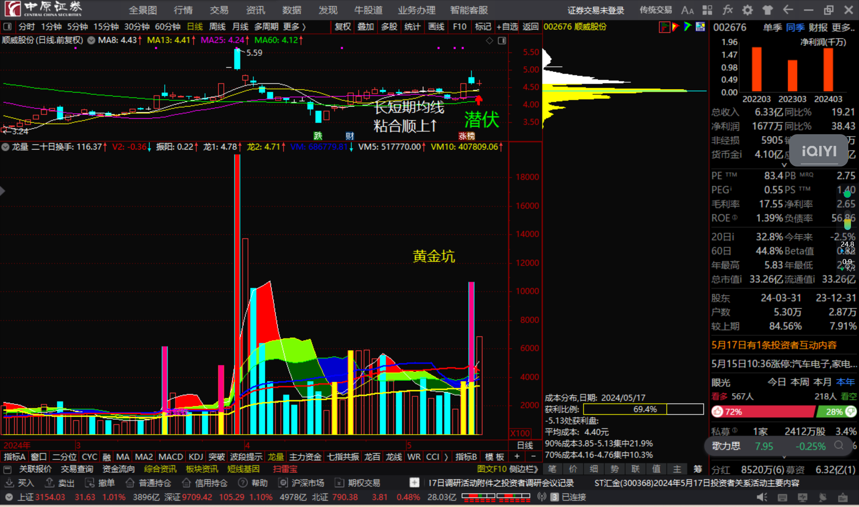Click the settings gear icon
This screenshot has height=507, width=859.
point(747,10)
